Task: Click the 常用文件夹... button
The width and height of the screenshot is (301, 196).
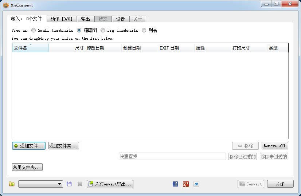Action: (27, 167)
